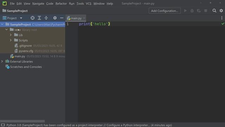This screenshot has height=127, width=225.
Task: Open the Edit menu
Action: (19, 4)
